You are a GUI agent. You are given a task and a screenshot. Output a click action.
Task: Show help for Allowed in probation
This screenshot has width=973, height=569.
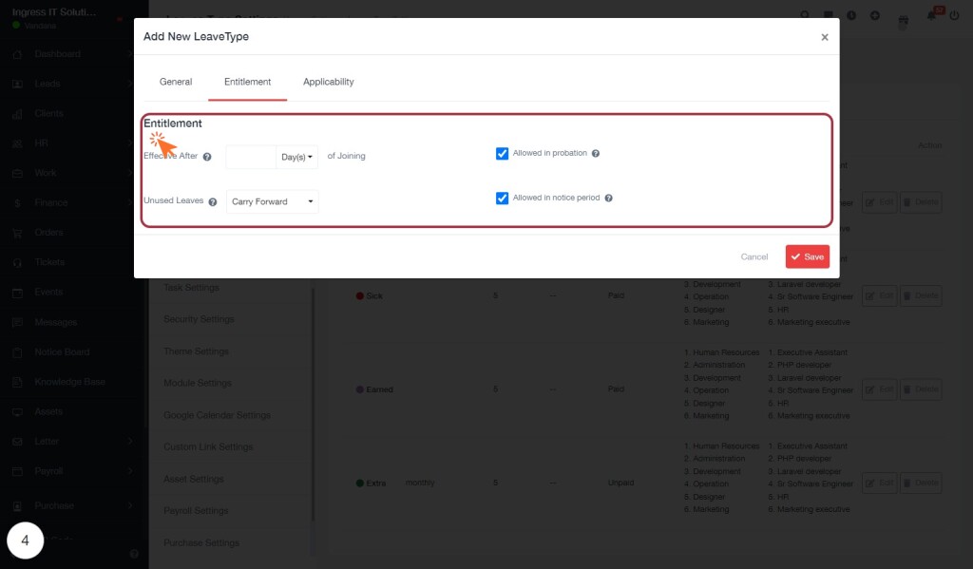pyautogui.click(x=595, y=153)
